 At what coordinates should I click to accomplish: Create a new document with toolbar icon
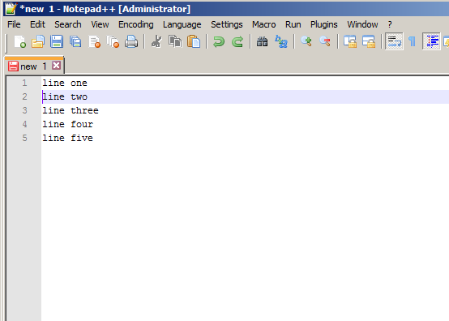tap(19, 42)
